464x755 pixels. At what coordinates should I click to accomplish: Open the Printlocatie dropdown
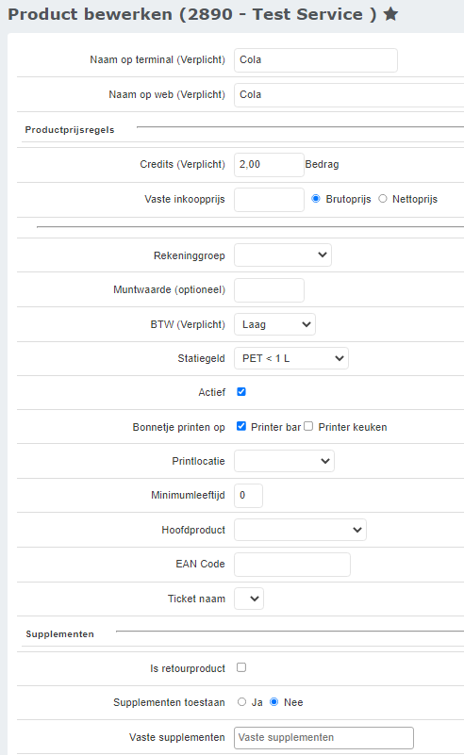[x=284, y=461]
